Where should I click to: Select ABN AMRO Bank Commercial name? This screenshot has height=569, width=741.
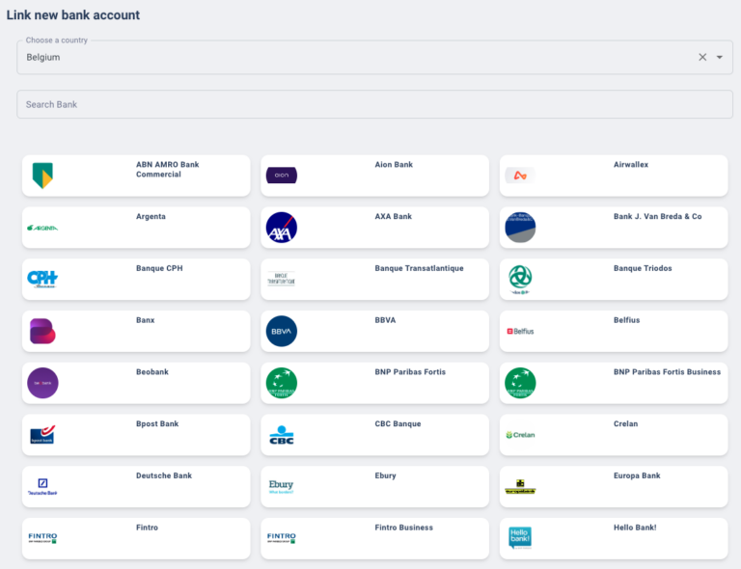pyautogui.click(x=167, y=169)
